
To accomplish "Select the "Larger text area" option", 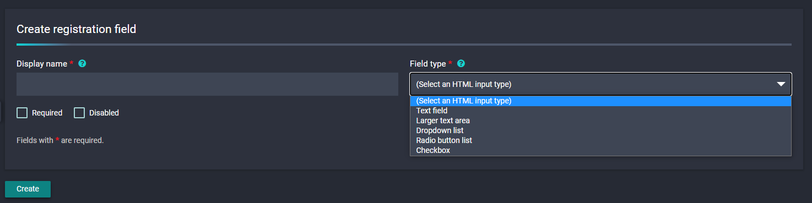I will coord(600,120).
